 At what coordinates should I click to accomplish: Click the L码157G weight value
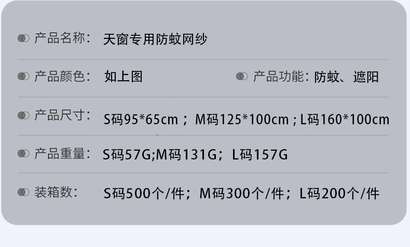click(x=260, y=154)
